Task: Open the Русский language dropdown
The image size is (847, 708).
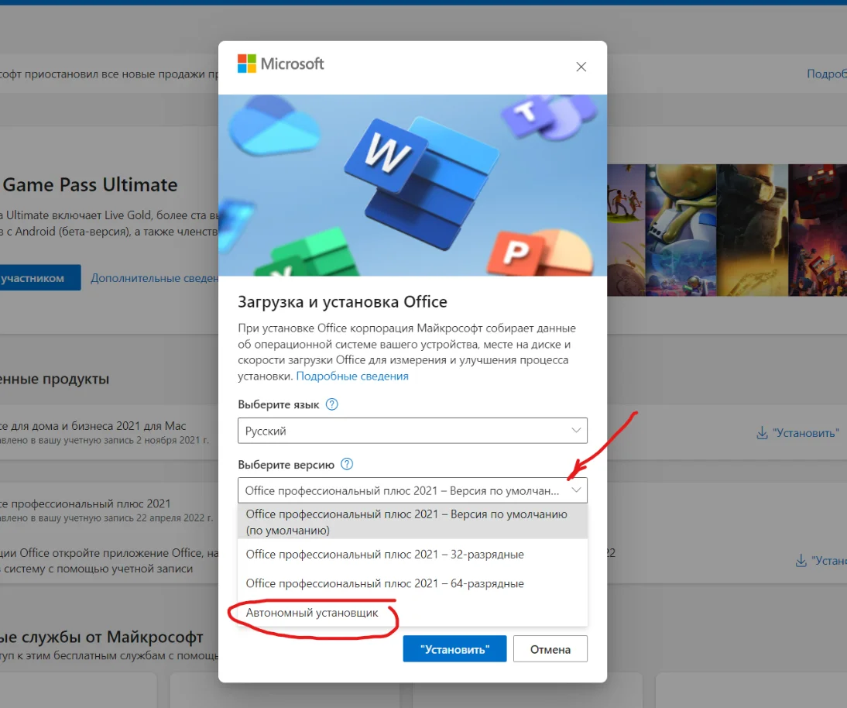Action: click(x=412, y=431)
